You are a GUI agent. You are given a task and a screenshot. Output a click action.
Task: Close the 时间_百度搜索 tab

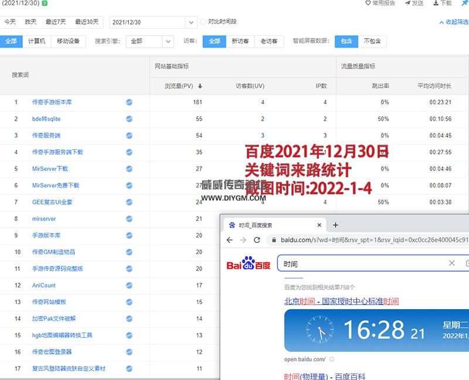320,225
